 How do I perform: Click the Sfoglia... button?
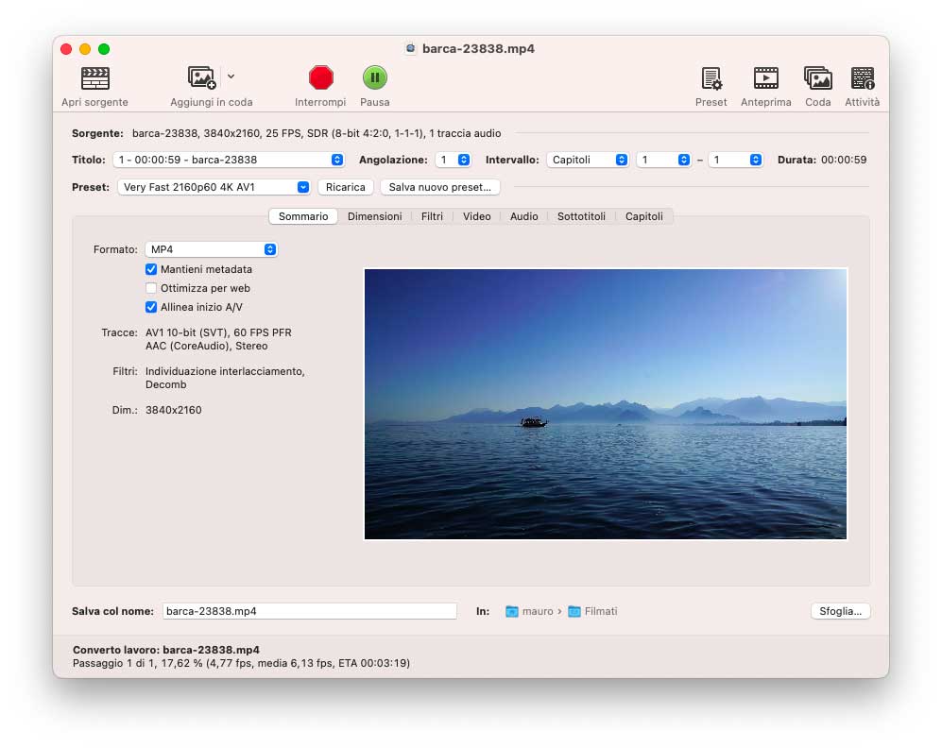pyautogui.click(x=840, y=611)
